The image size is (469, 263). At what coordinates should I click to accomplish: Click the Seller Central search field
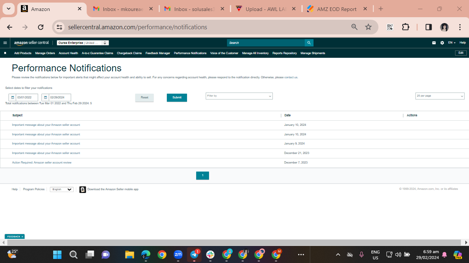pos(266,43)
